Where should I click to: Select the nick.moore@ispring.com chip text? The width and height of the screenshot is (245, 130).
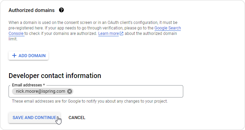[x=41, y=91]
